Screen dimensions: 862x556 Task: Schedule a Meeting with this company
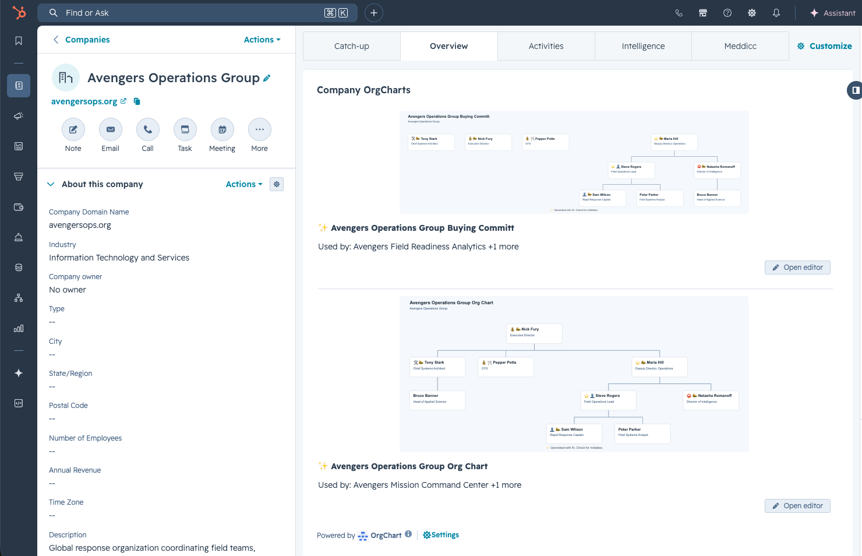tap(222, 129)
